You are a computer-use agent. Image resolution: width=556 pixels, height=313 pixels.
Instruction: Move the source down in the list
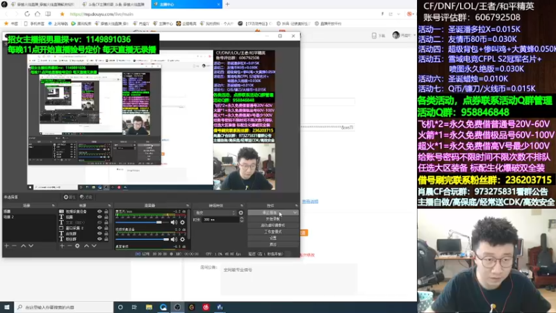pos(94,246)
